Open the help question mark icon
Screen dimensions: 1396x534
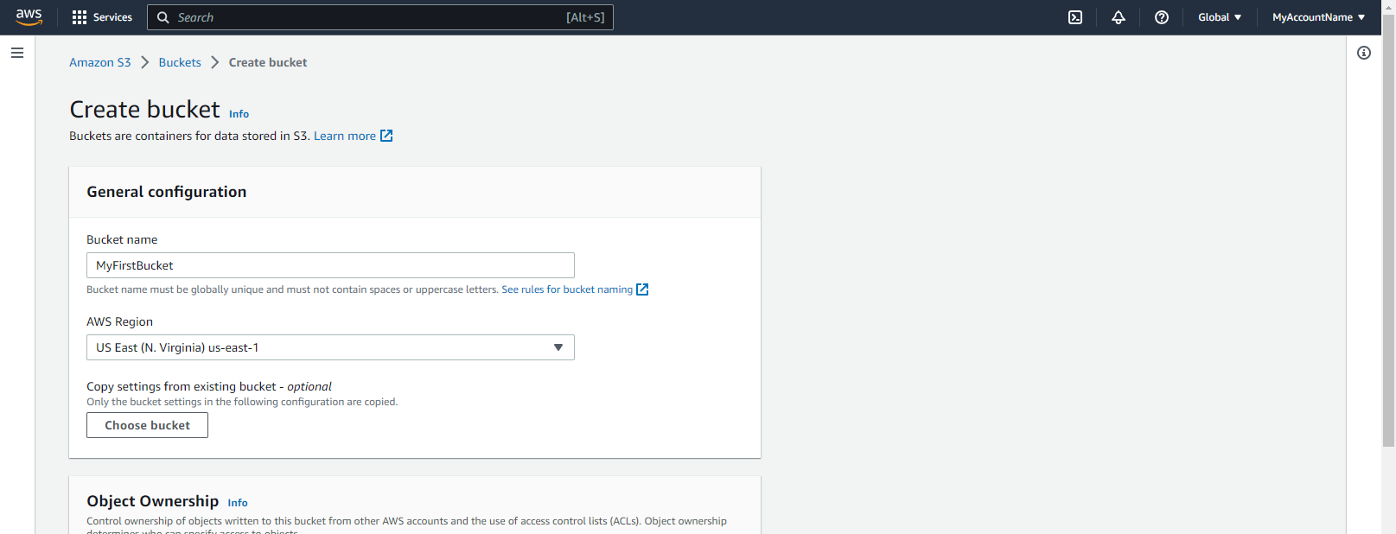1161,17
